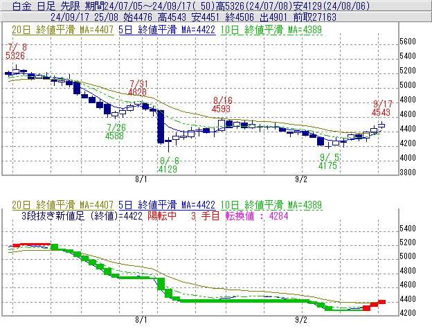Click the lower chart 20日 終値平滑 MA=4407 label
This screenshot has height=329, width=432.
[x=62, y=205]
